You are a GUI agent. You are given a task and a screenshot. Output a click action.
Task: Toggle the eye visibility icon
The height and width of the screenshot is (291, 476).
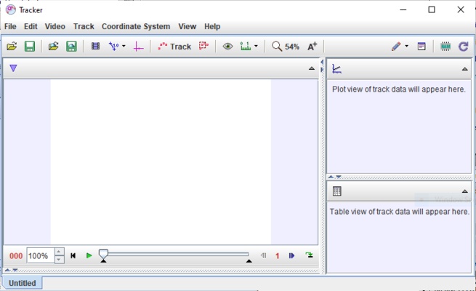click(x=227, y=46)
